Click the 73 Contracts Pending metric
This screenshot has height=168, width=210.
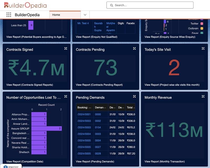[106, 68]
